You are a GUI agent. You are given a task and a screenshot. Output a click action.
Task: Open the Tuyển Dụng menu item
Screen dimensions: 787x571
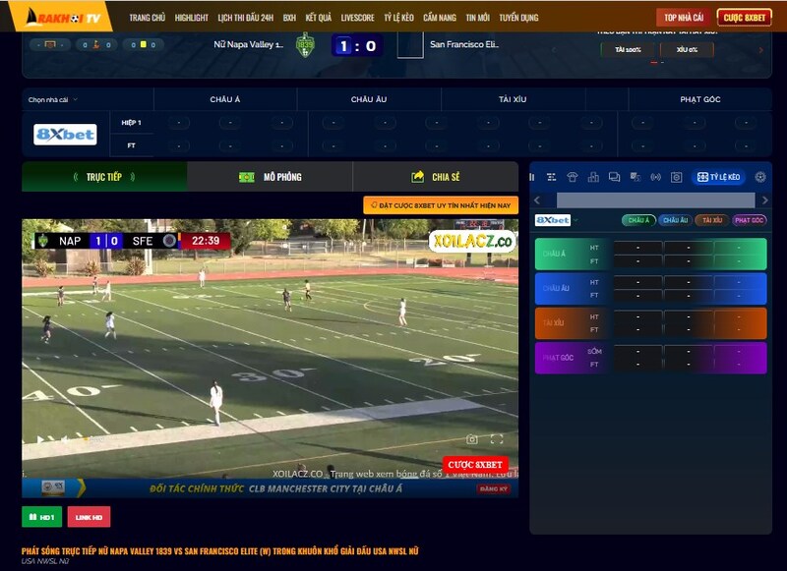point(518,18)
